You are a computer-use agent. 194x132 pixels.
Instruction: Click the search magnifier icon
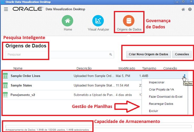(x=111, y=54)
